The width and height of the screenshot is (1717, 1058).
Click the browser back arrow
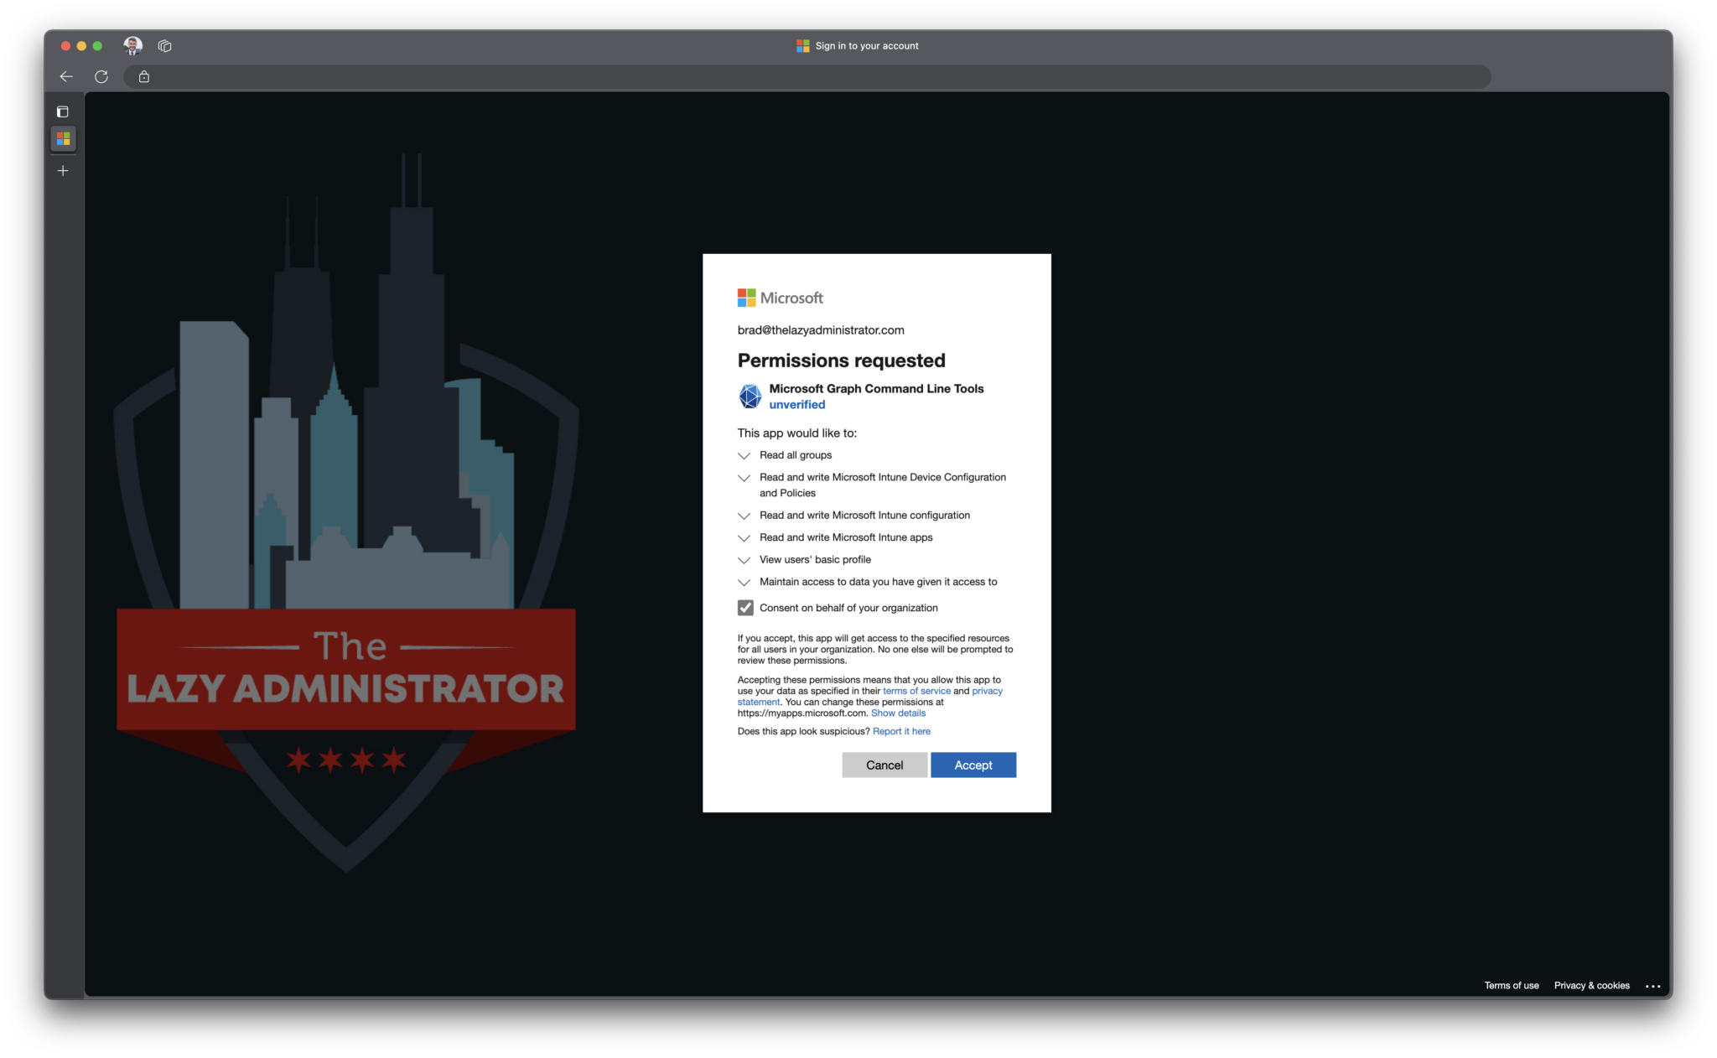[x=66, y=76]
